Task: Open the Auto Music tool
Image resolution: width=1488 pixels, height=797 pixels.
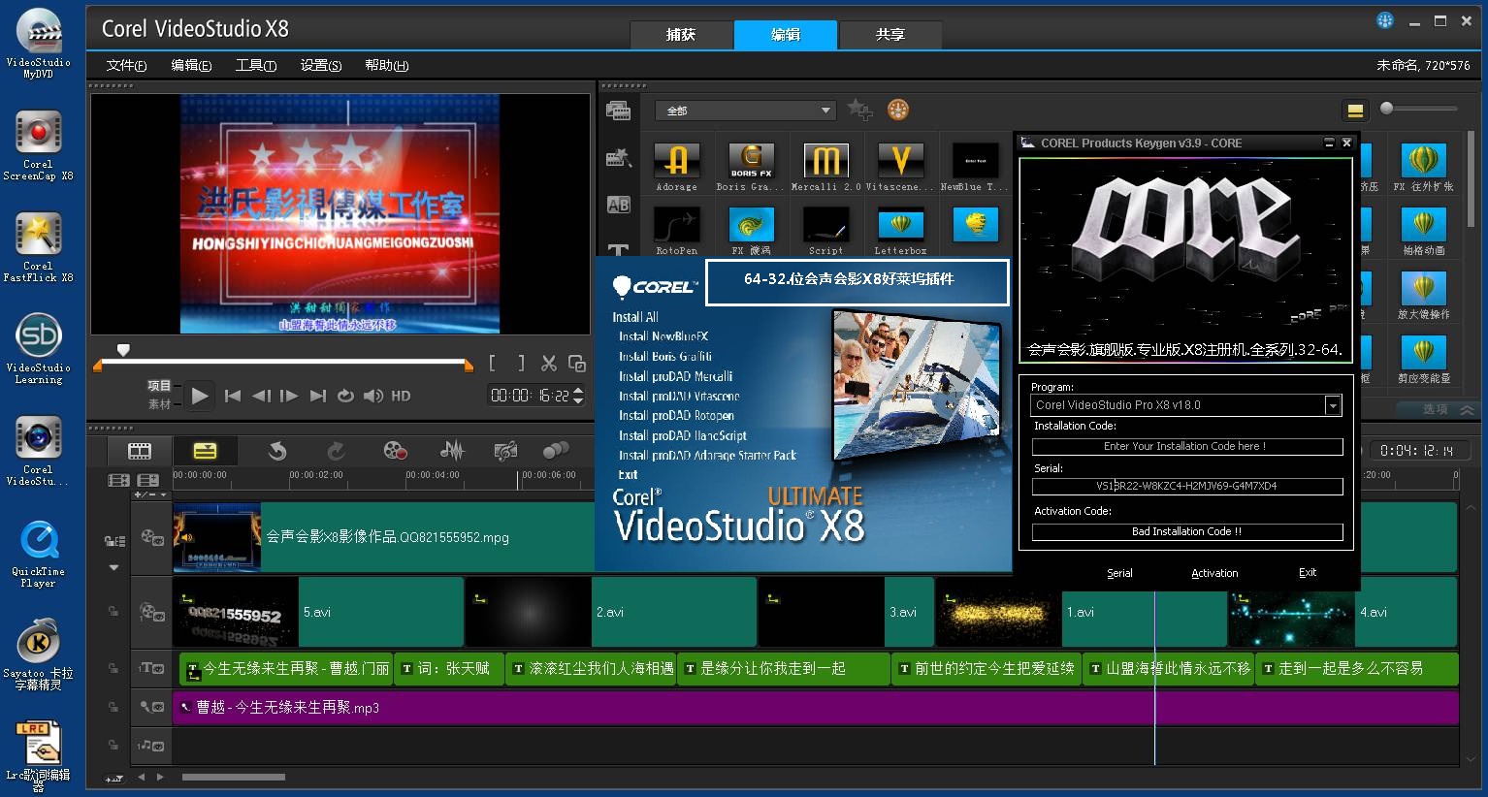Action: (505, 451)
